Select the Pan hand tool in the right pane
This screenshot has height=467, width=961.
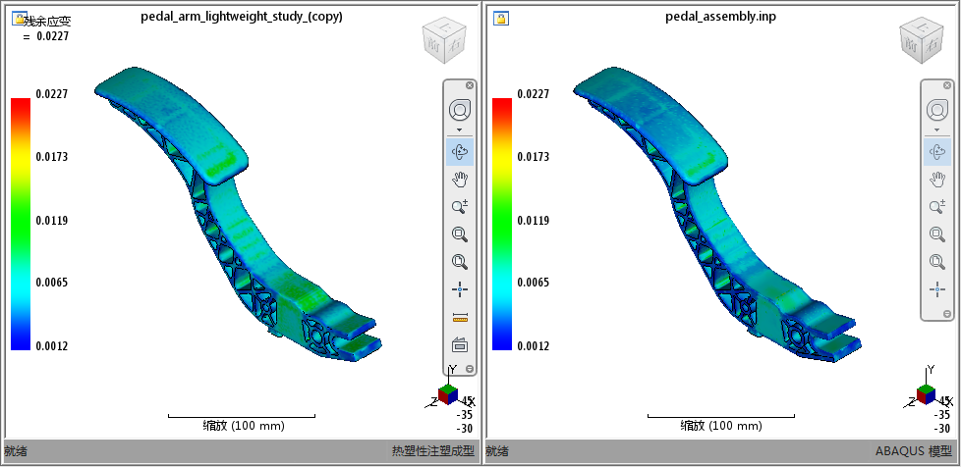937,180
